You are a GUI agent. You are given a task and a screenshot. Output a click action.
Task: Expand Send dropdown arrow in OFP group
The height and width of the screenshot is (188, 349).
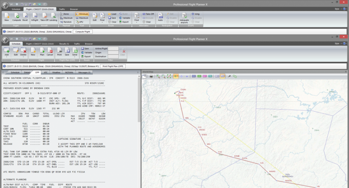[75, 57]
